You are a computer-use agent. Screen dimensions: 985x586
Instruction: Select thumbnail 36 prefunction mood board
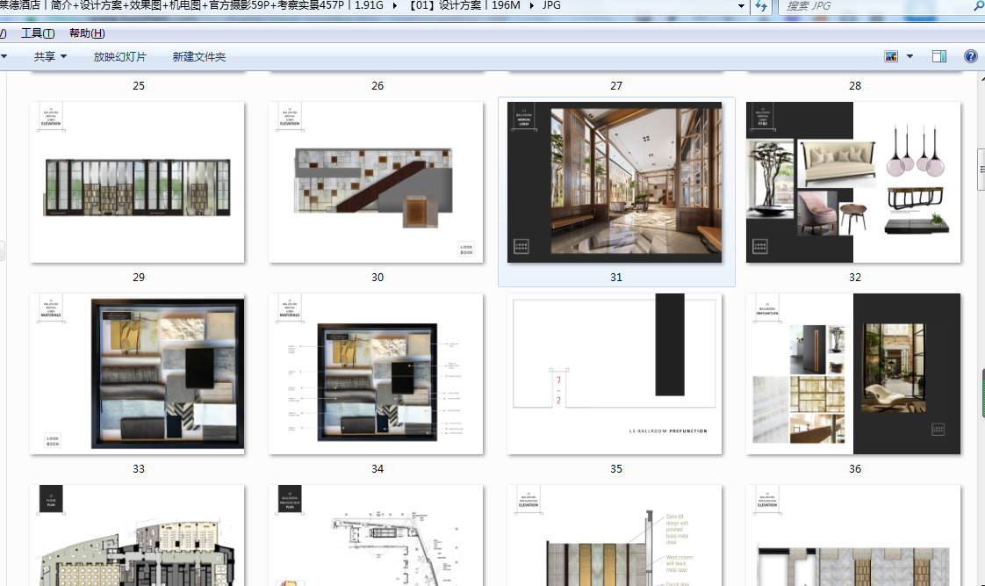[853, 373]
